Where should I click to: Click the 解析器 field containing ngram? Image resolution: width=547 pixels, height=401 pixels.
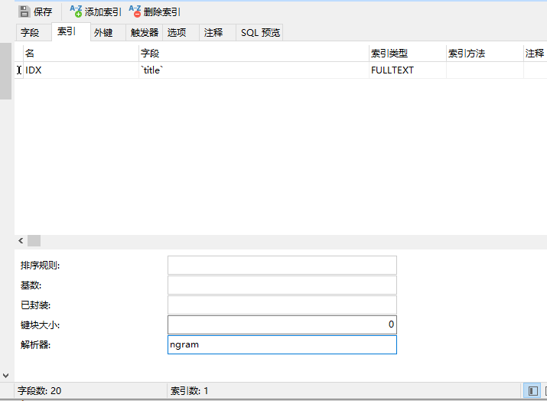tap(282, 345)
